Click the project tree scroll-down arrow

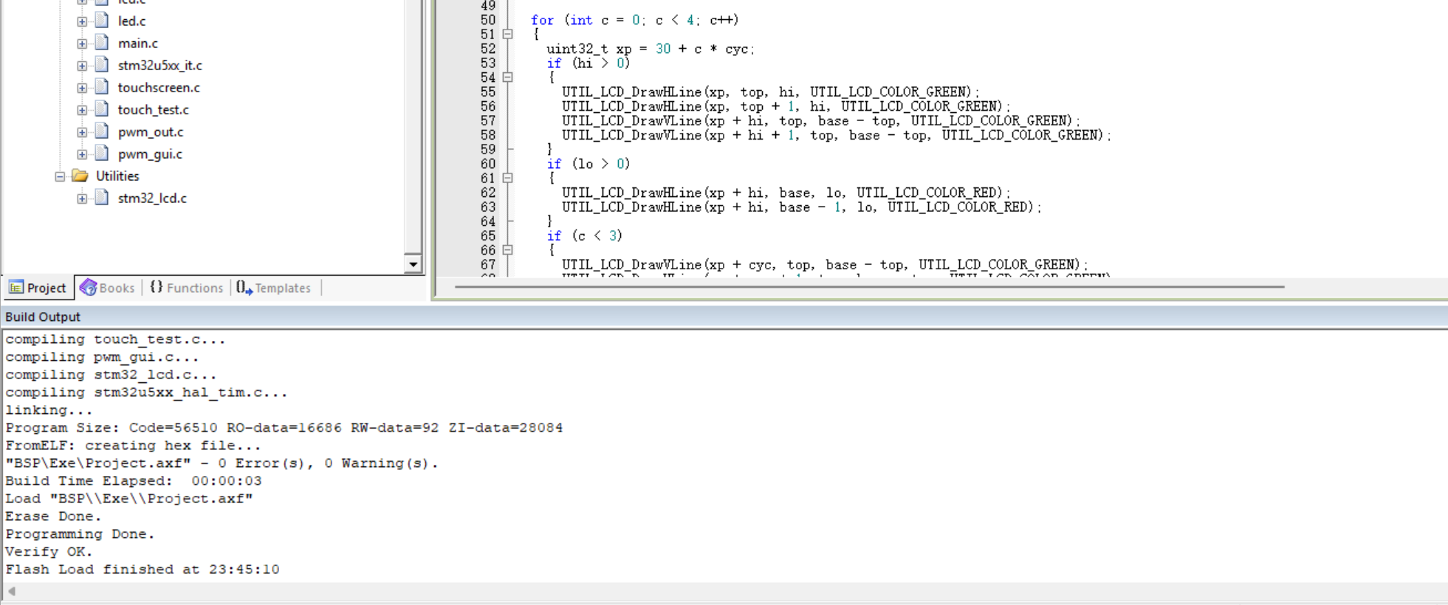413,263
